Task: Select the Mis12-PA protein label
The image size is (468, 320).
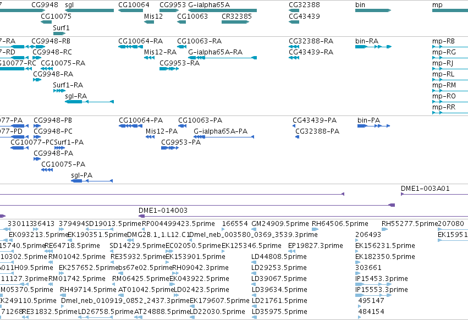Action: click(162, 131)
